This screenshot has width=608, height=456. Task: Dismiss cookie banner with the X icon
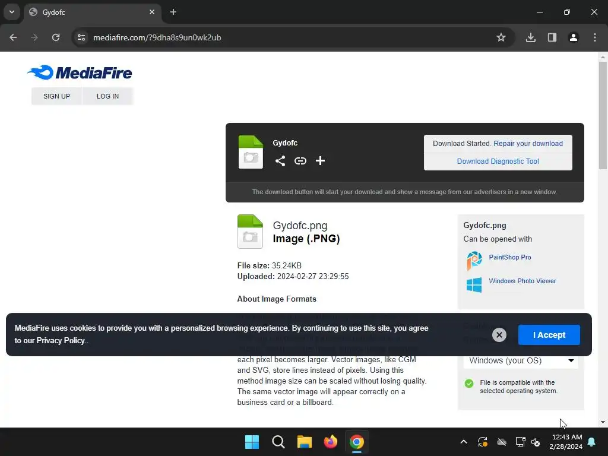point(499,335)
